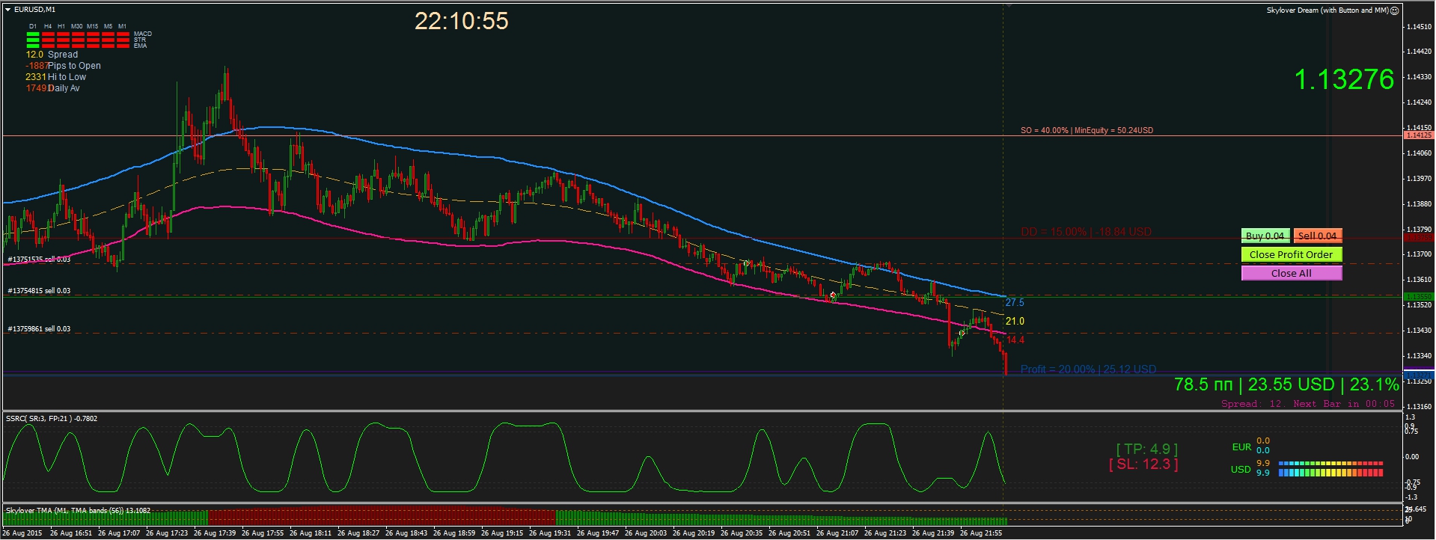Image resolution: width=1436 pixels, height=540 pixels.
Task: Click the USD currency strength label
Action: [x=1241, y=470]
